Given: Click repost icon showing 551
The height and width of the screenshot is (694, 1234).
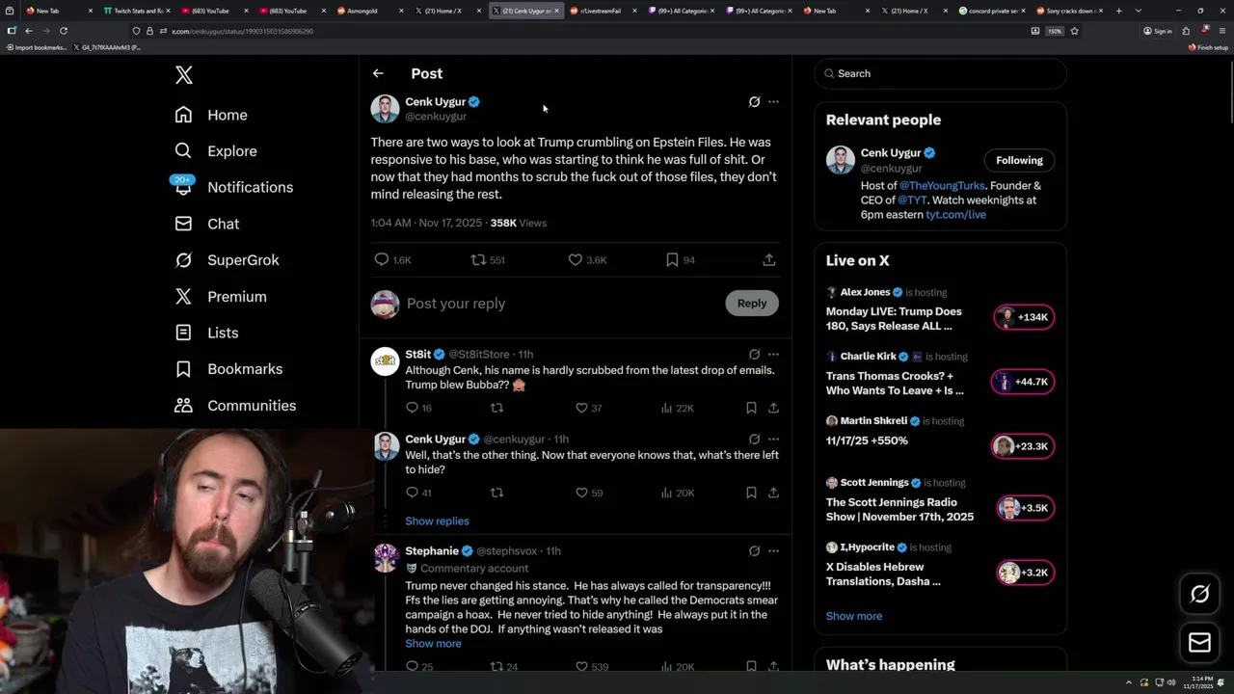Looking at the screenshot, I should 488,259.
